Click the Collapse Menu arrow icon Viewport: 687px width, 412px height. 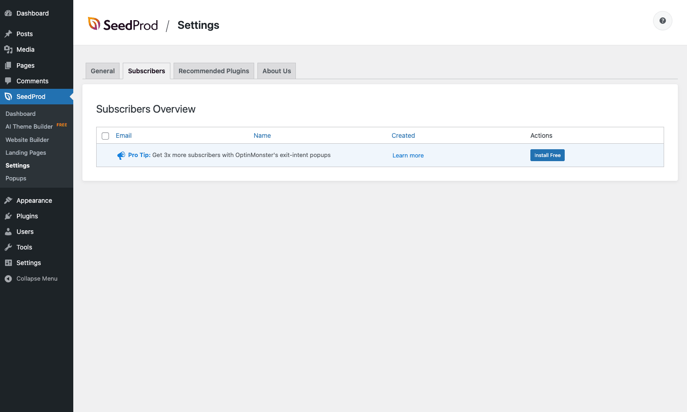[8, 278]
